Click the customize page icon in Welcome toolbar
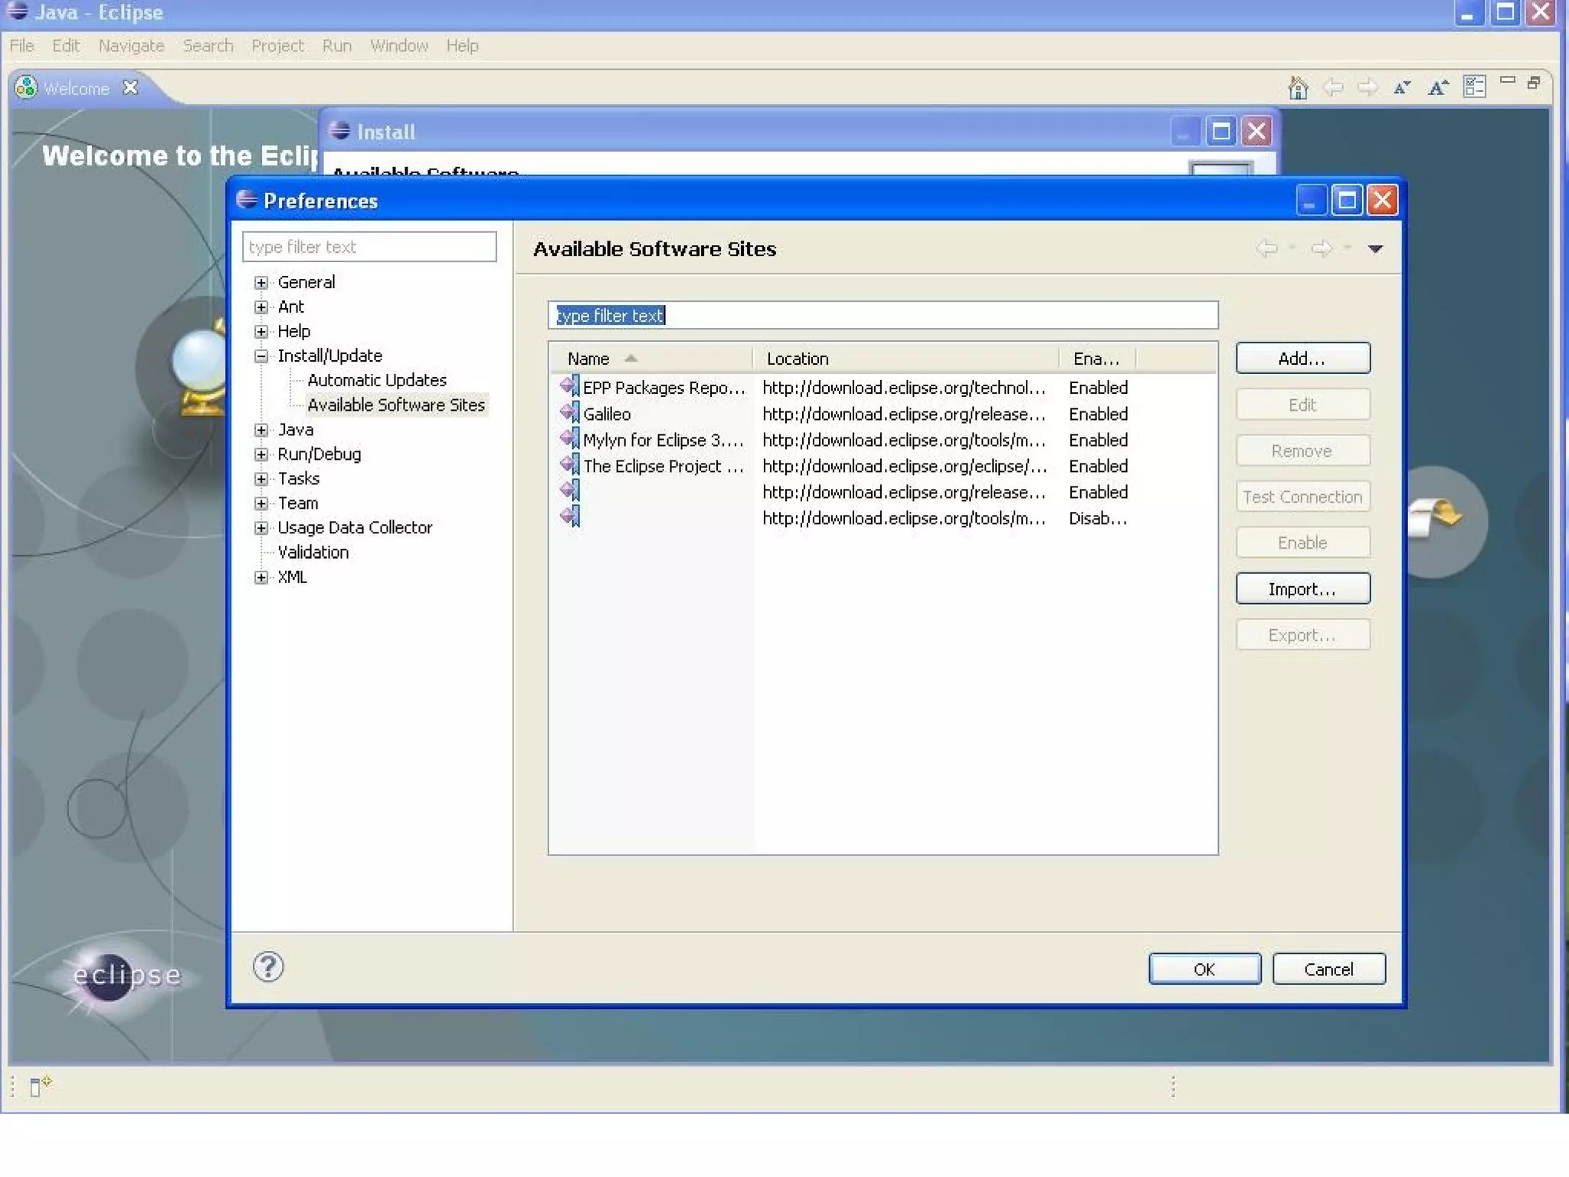 [x=1473, y=87]
